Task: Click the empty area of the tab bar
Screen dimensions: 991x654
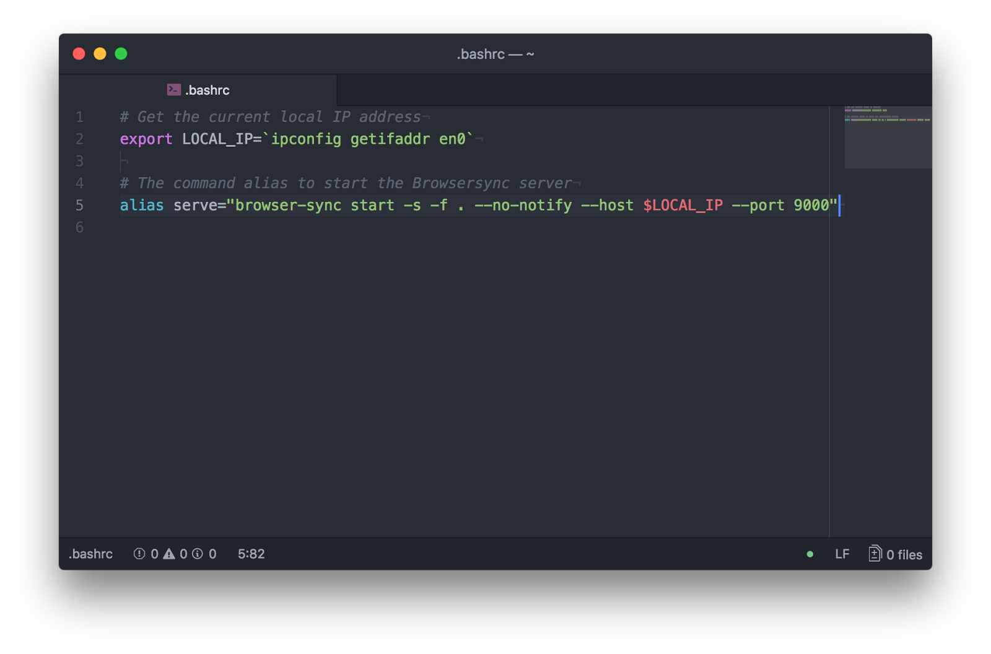Action: (619, 90)
